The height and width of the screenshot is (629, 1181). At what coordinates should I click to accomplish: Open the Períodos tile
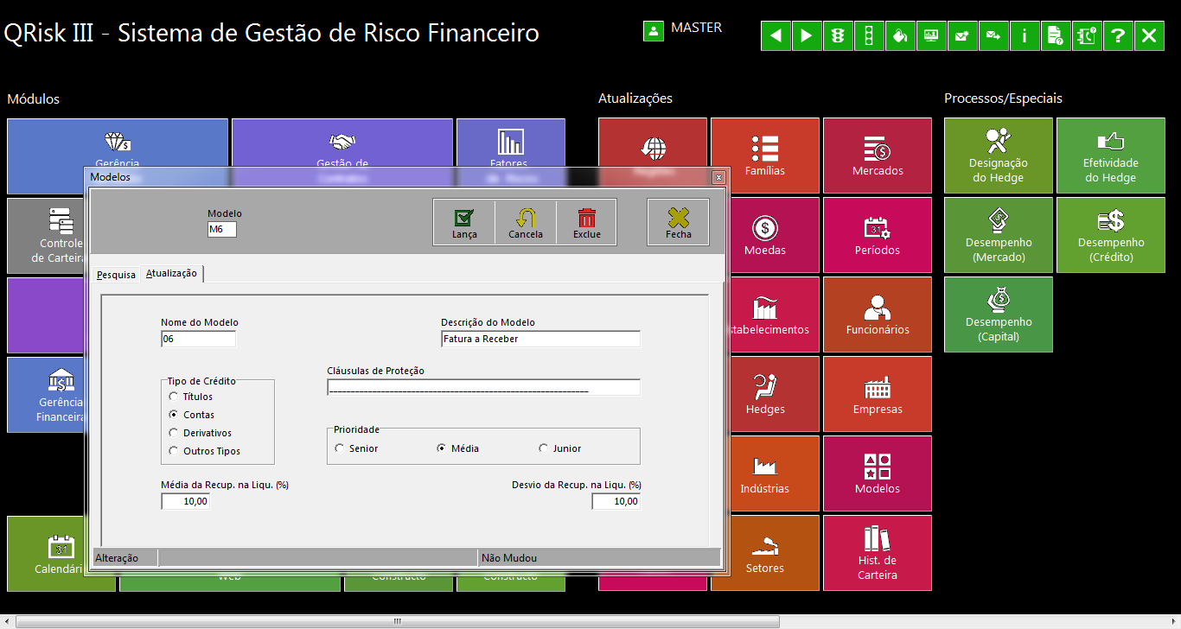[x=878, y=235]
